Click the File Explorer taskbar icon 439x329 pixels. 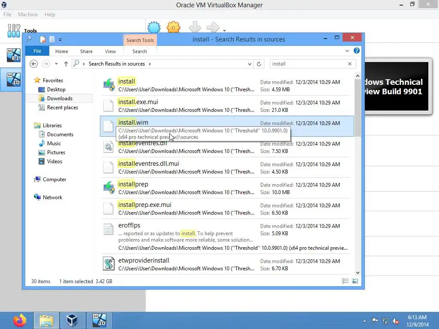[x=46, y=320]
